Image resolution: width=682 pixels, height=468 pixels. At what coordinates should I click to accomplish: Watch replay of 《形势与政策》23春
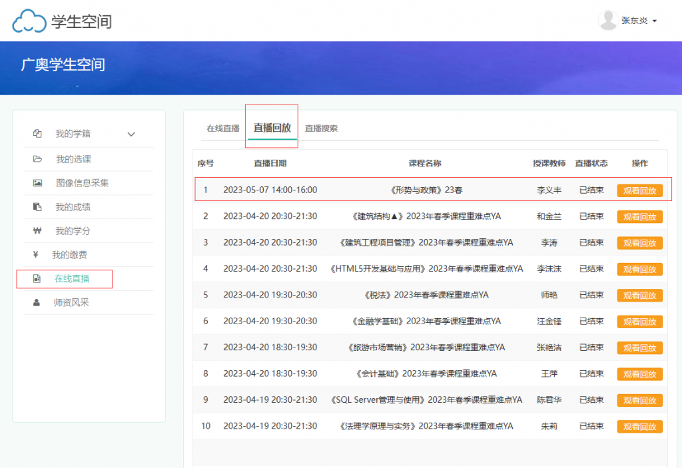point(640,190)
